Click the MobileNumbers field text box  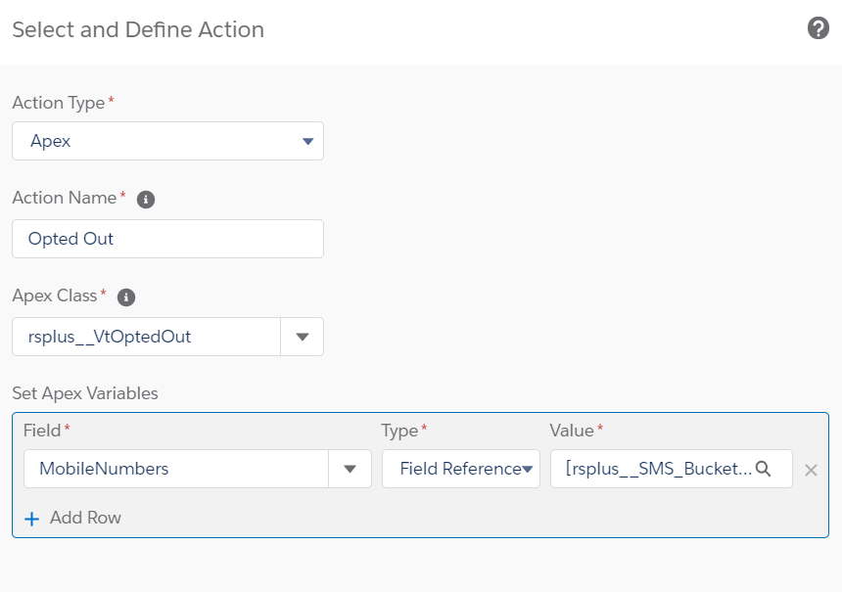click(x=176, y=469)
